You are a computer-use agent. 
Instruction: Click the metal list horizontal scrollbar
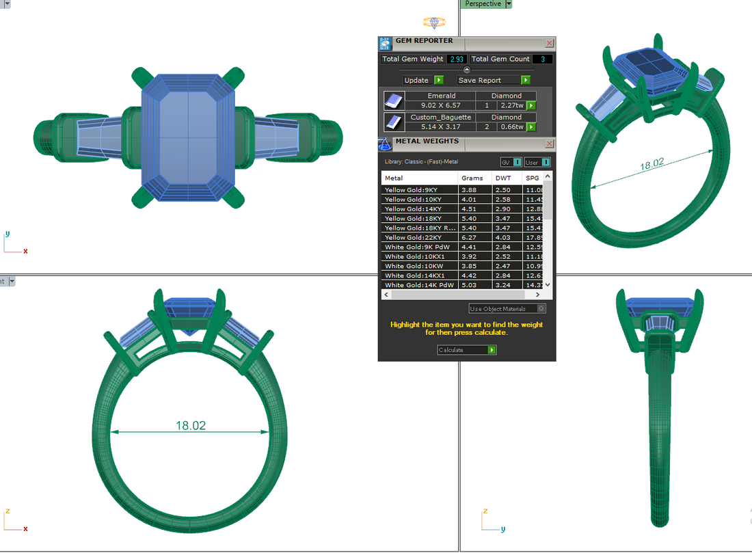[458, 295]
